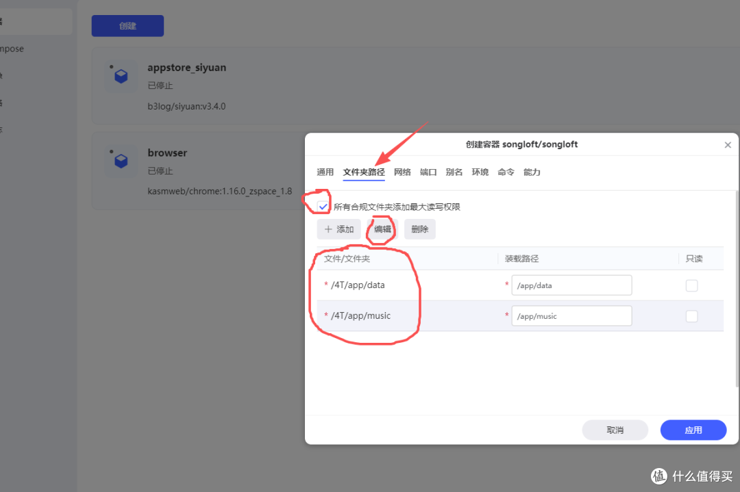The image size is (740, 492).
Task: Click the 取消 button
Action: [615, 430]
